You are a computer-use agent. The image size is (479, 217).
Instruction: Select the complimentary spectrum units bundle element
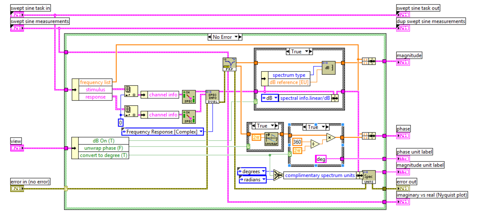[x=320, y=175]
